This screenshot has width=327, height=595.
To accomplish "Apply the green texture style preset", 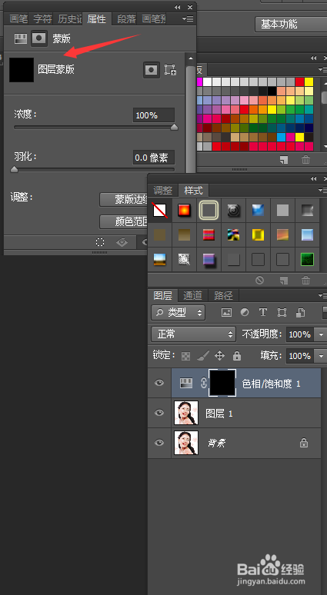I will pyautogui.click(x=307, y=260).
